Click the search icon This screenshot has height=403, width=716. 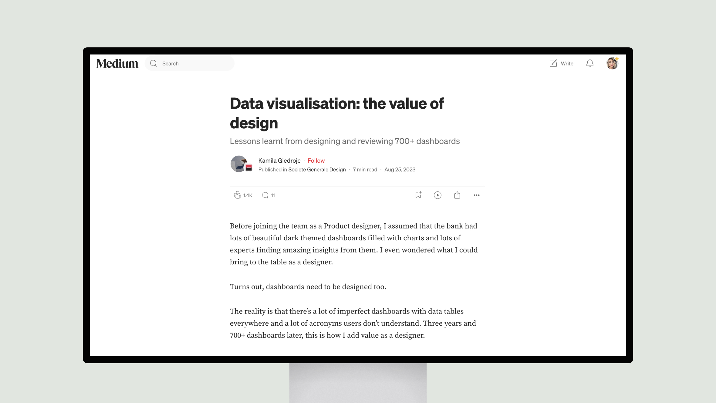[154, 63]
